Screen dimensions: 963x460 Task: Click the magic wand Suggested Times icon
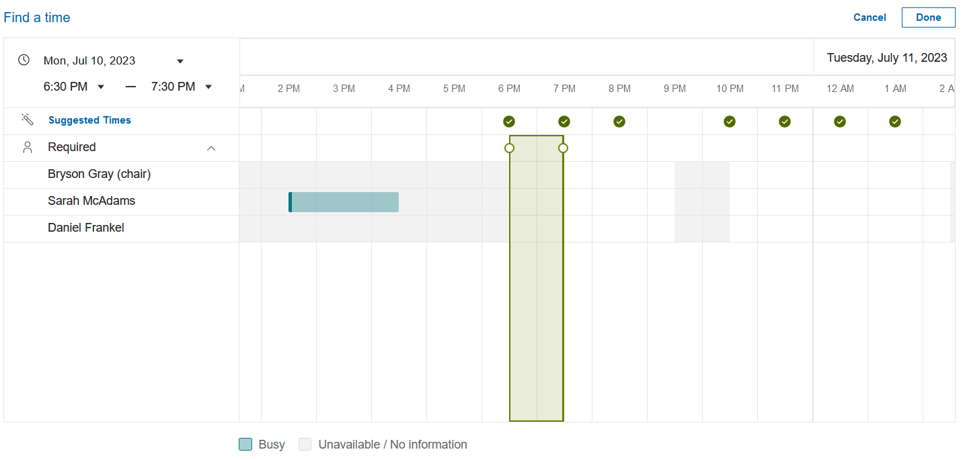(x=28, y=120)
